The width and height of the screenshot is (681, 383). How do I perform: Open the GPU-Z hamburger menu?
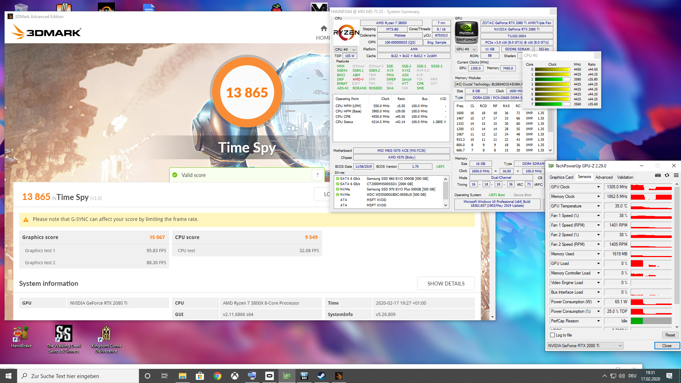pos(676,176)
